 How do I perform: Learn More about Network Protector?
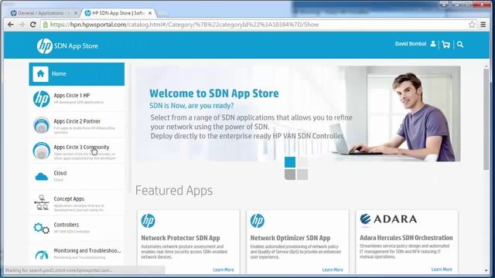click(x=224, y=270)
